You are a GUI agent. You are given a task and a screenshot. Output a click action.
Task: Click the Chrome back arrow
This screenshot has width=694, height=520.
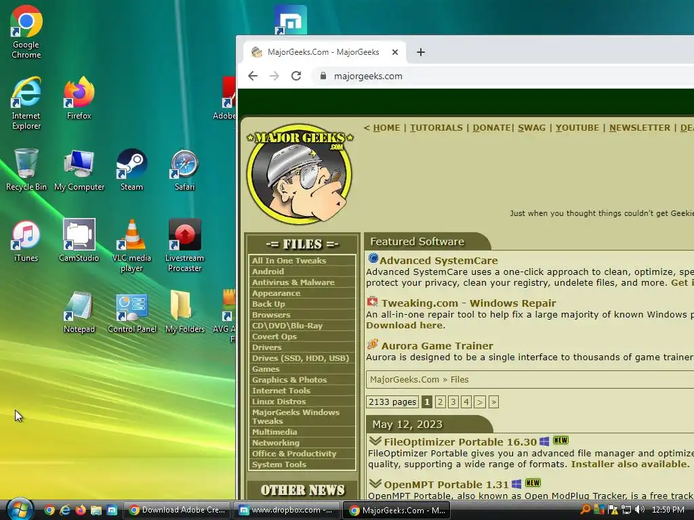pyautogui.click(x=253, y=76)
